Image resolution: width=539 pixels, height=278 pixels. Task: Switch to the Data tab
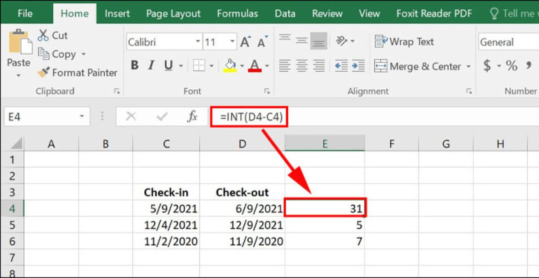[x=285, y=13]
